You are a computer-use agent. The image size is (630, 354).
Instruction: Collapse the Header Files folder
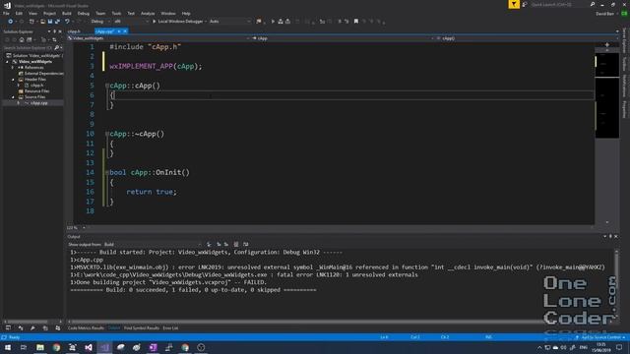13,80
